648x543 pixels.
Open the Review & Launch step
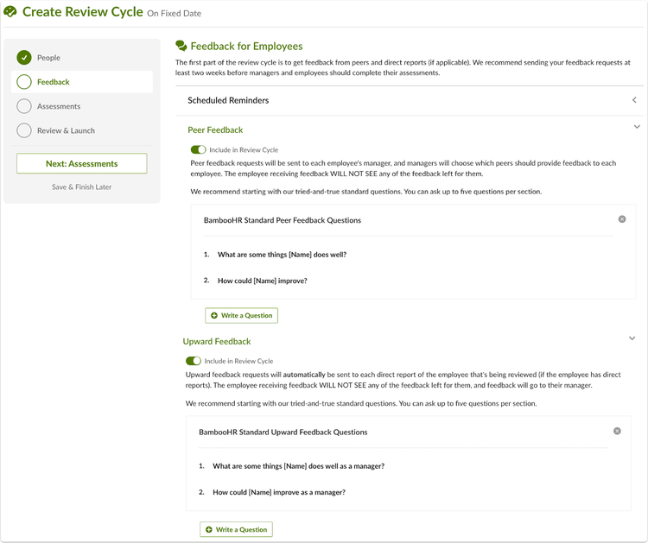(x=66, y=131)
